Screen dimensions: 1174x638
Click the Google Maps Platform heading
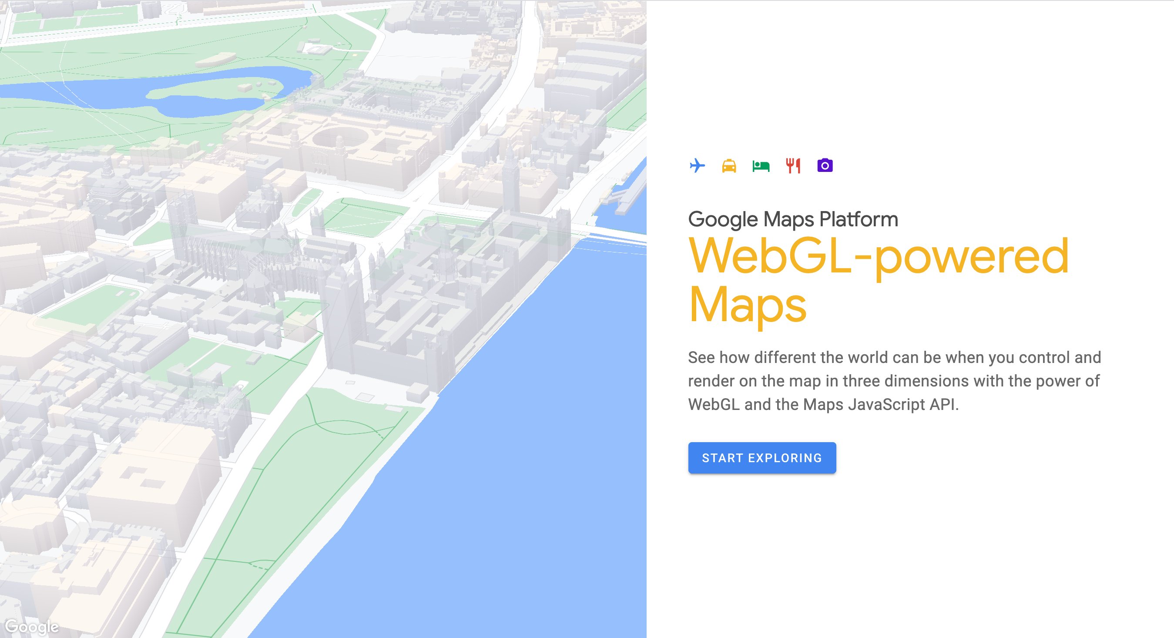pos(792,219)
